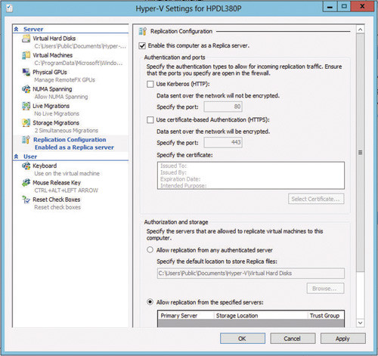
Task: Click 'Enabled as a Replica server' text
Action: [74, 147]
